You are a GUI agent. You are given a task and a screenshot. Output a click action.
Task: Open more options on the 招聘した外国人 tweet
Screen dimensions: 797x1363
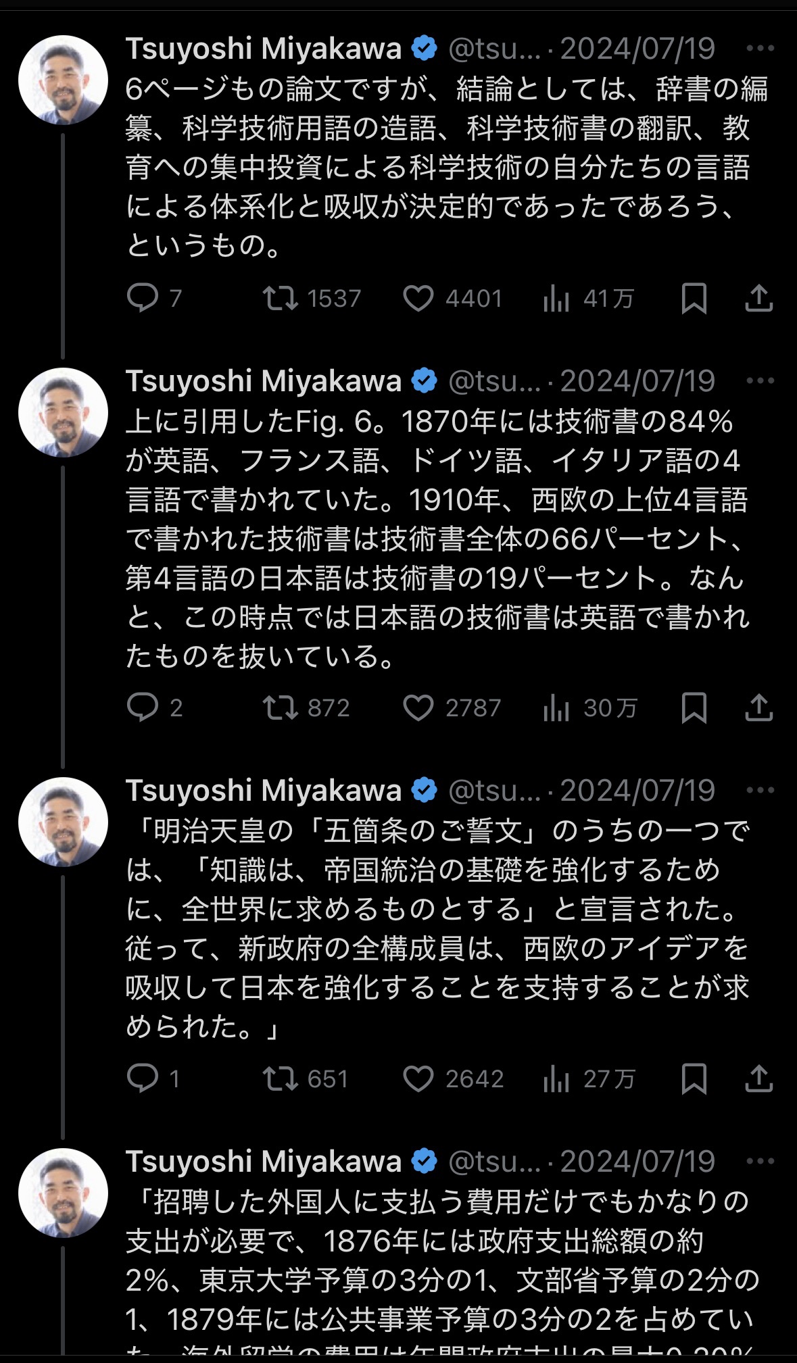[x=760, y=1161]
